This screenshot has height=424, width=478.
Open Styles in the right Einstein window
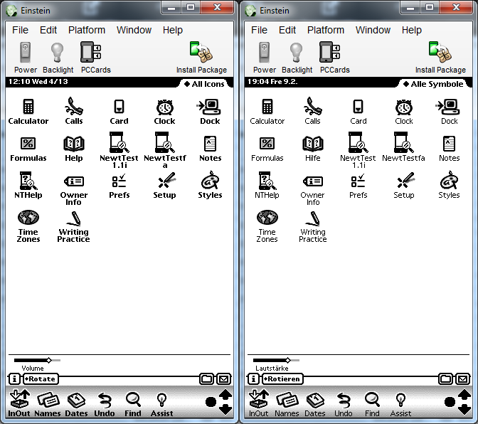(449, 185)
